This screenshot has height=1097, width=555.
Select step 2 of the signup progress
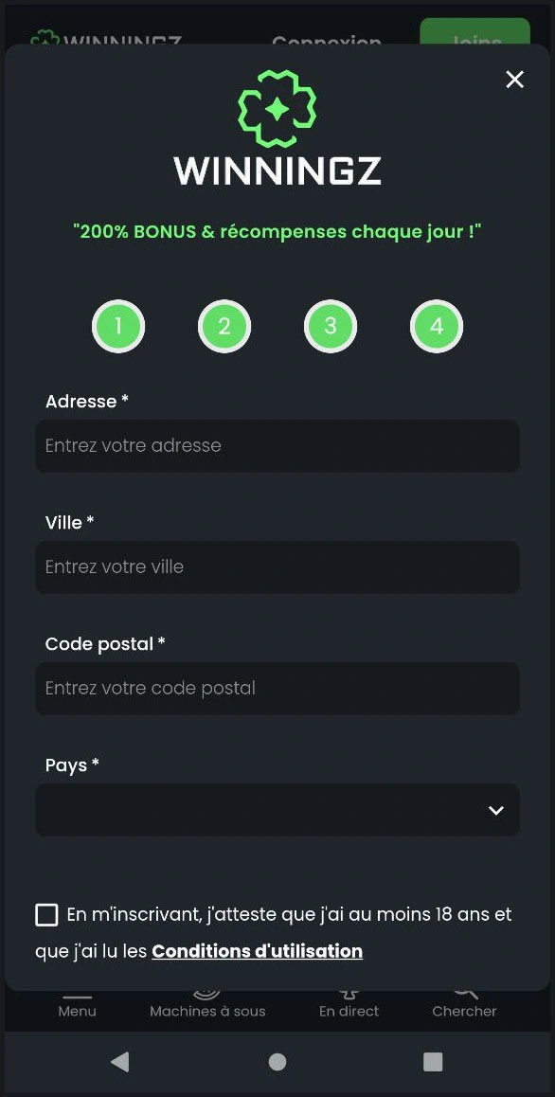[224, 326]
